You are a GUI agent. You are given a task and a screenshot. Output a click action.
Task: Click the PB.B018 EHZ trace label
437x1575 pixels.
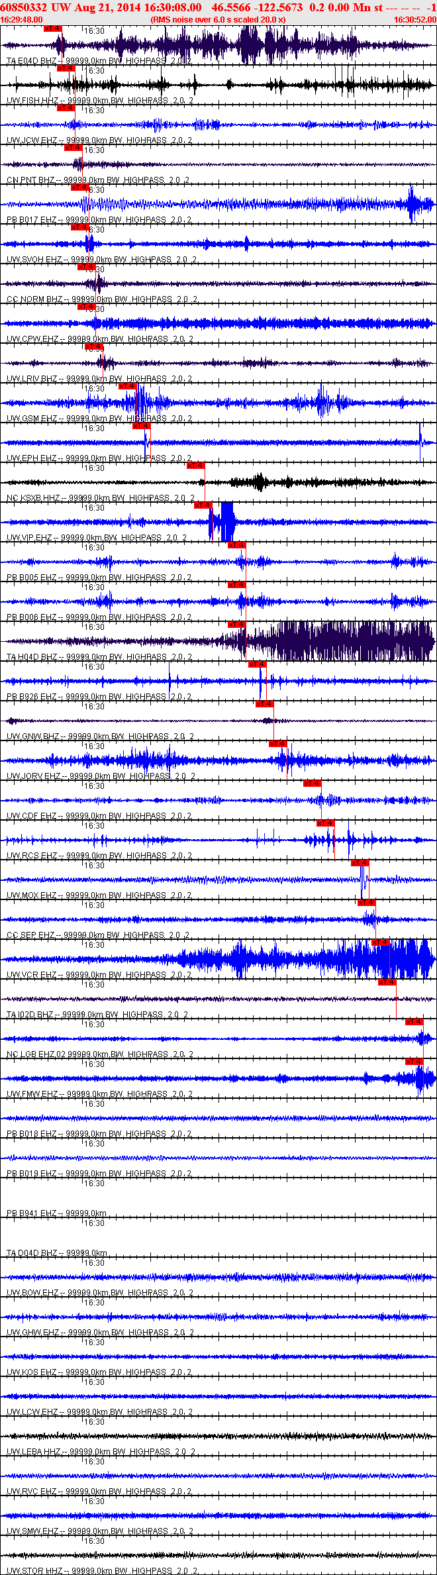point(99,1134)
